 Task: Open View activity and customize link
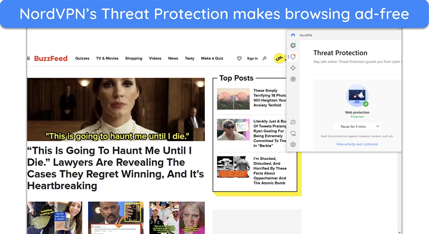coord(357,144)
